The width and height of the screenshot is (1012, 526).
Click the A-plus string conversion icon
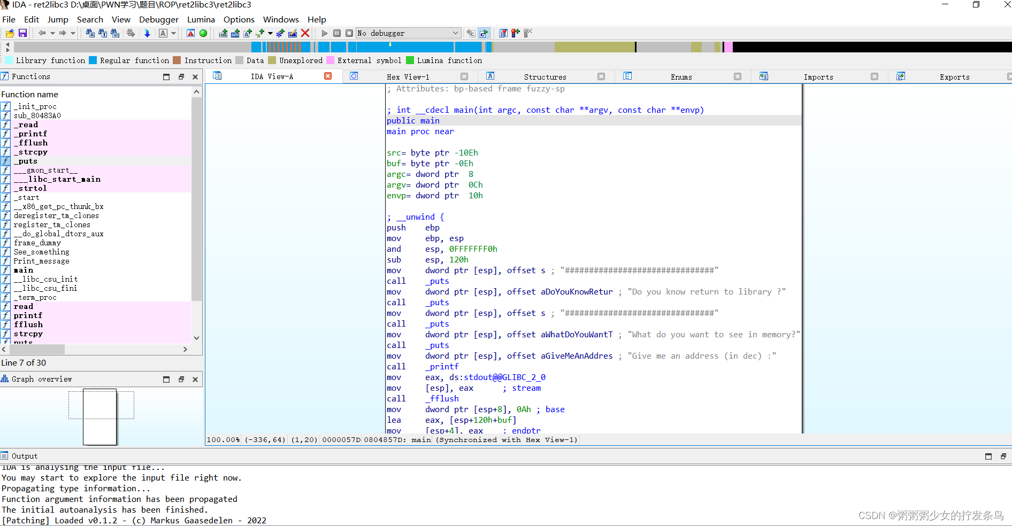click(x=248, y=33)
